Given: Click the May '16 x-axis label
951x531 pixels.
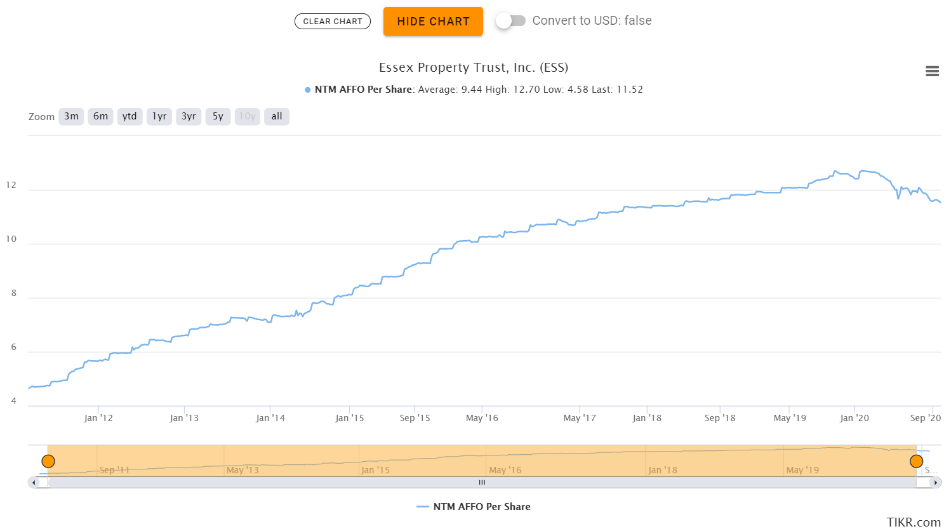Looking at the screenshot, I should 482,418.
